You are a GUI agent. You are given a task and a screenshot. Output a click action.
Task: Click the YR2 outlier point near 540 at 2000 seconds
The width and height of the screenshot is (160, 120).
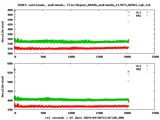click(128, 75)
